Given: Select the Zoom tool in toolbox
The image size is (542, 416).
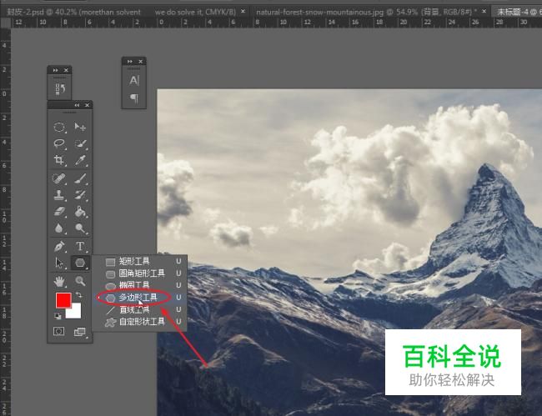Looking at the screenshot, I should 80,281.
